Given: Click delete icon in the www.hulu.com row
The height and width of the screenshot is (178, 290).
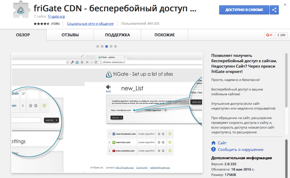Looking at the screenshot, I should [163, 142].
